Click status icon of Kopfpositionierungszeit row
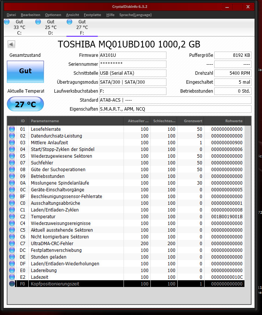This screenshot has width=262, height=315. click(x=12, y=284)
